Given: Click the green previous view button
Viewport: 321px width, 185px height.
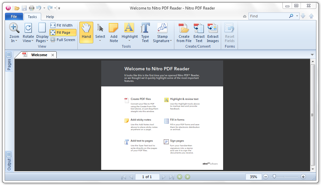Looking at the screenshot, I should pos(180,177).
